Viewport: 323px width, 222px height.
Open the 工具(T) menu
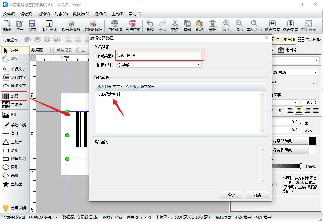click(118, 14)
